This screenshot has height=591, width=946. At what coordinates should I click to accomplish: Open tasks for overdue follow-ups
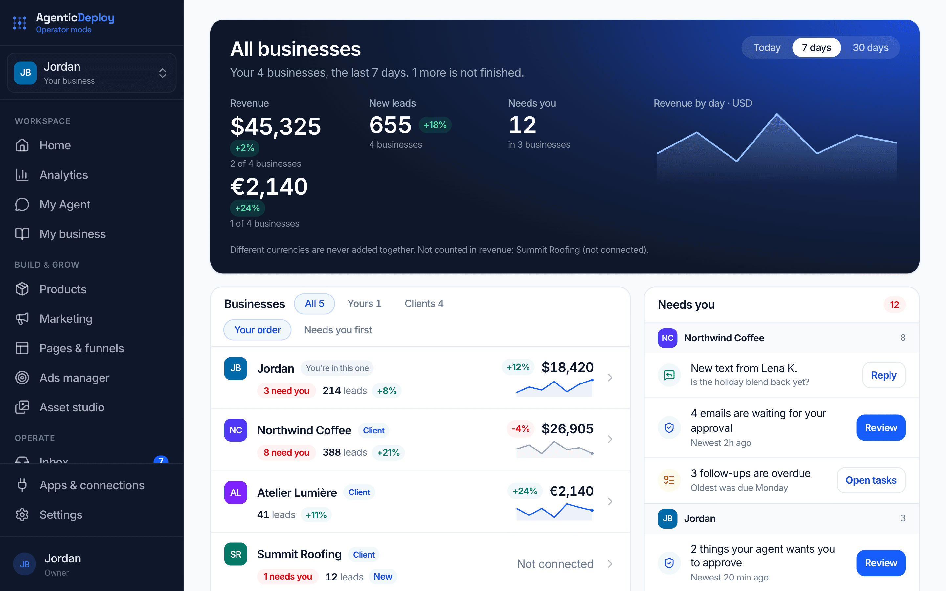871,480
